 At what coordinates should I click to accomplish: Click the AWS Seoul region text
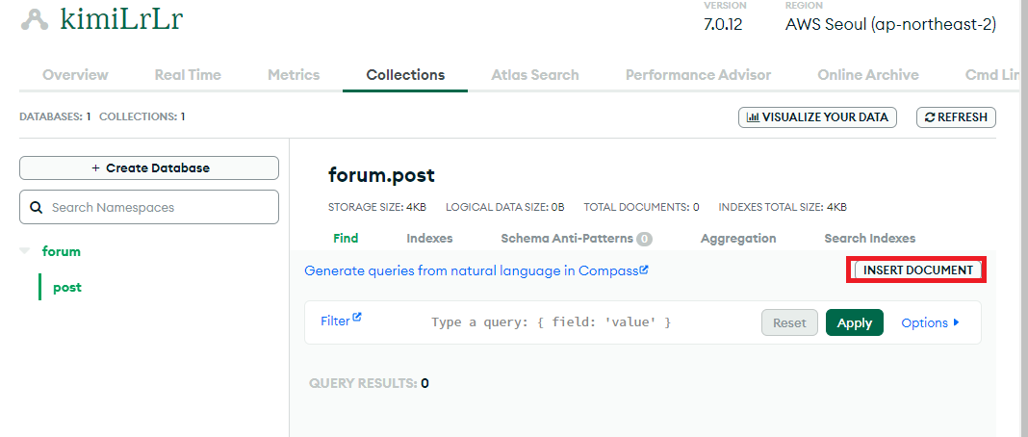(x=891, y=25)
